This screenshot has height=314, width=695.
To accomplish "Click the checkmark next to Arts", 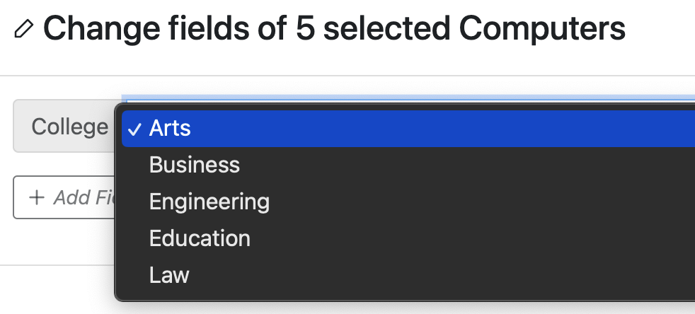I will tap(134, 129).
